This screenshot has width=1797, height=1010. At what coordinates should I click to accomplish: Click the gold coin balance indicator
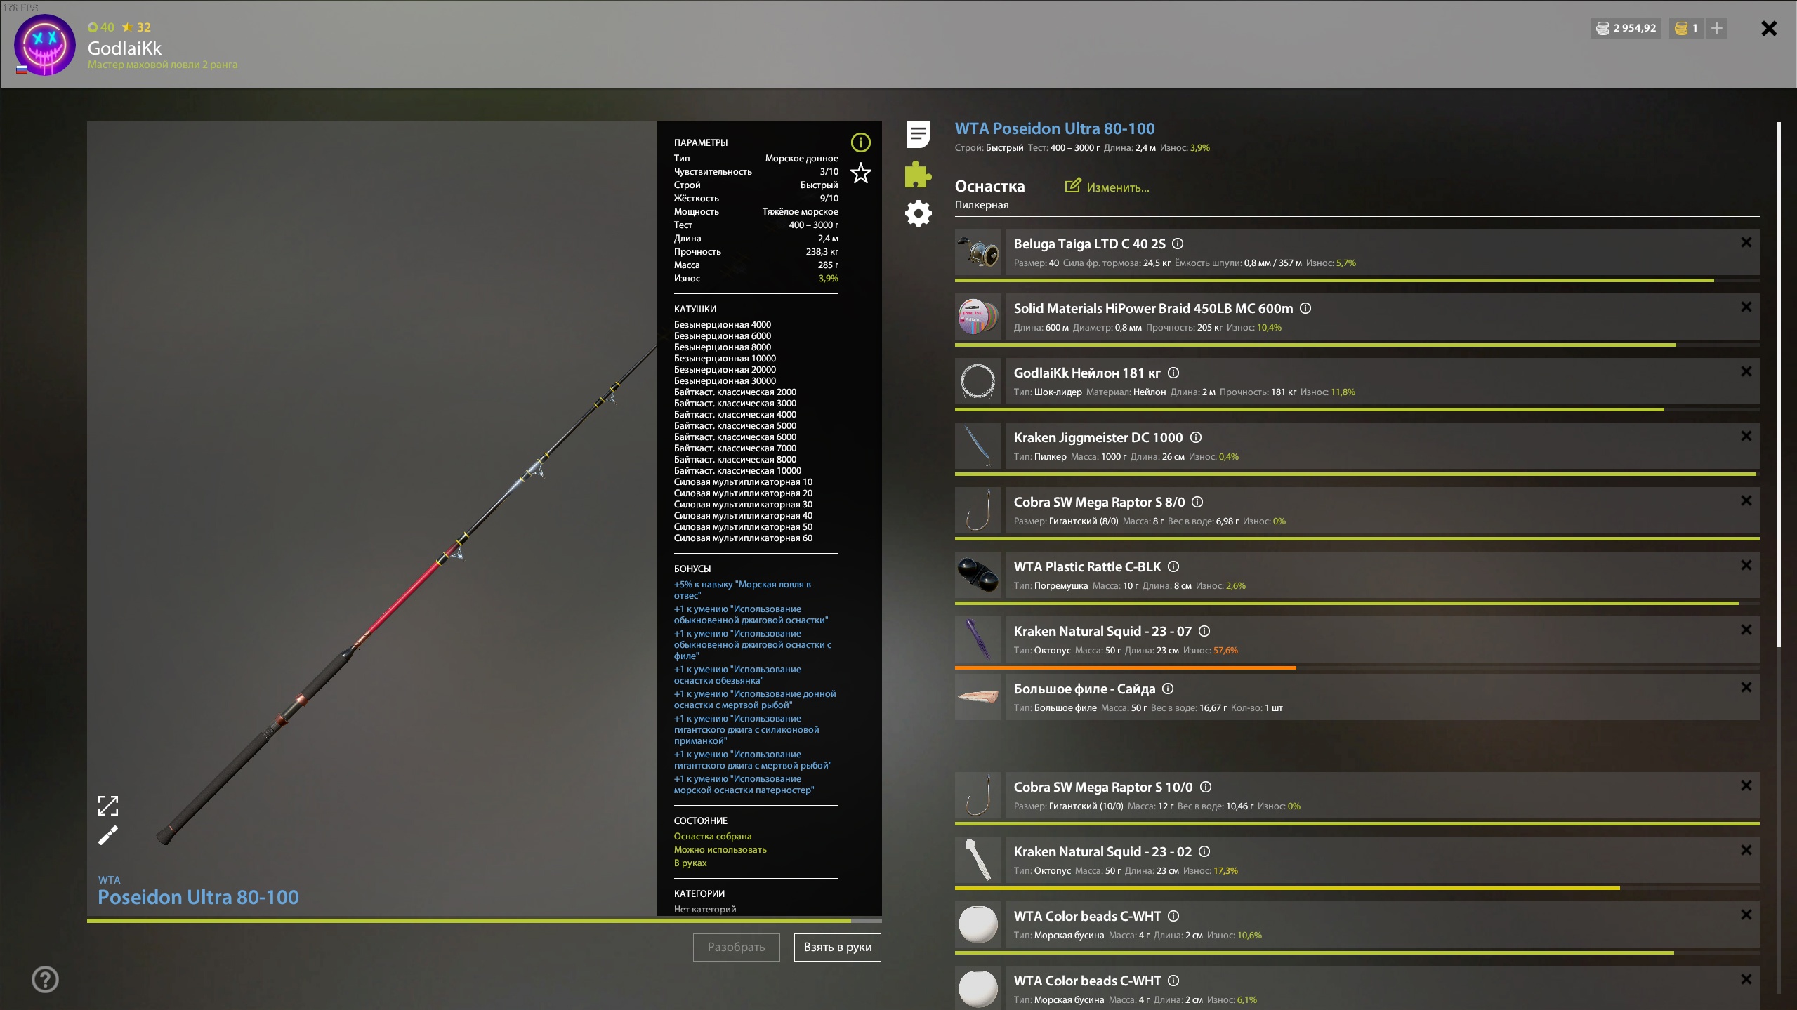pos(1685,28)
